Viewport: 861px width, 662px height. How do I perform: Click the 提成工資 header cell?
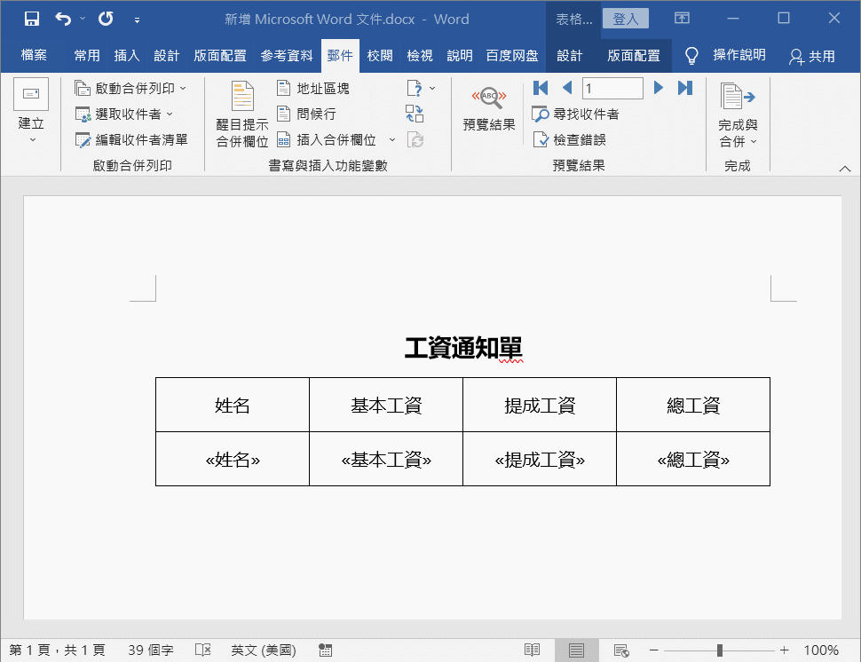coord(540,406)
